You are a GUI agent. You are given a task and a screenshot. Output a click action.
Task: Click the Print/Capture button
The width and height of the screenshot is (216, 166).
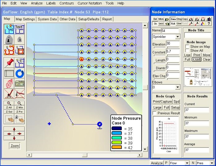point(162,102)
